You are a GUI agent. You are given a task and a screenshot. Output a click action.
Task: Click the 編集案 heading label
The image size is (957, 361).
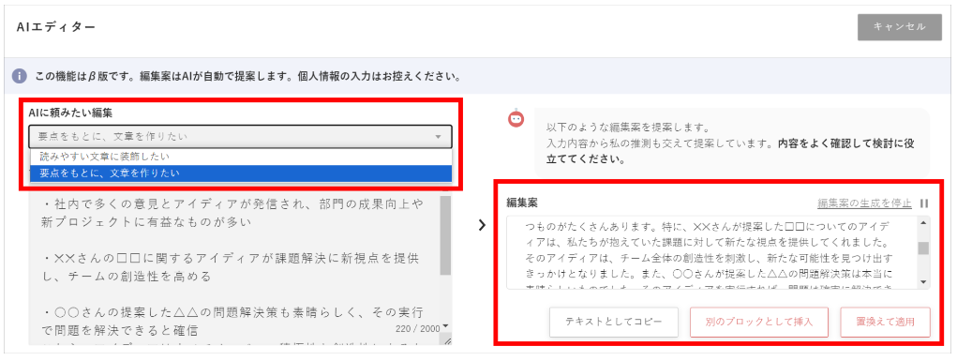[522, 203]
